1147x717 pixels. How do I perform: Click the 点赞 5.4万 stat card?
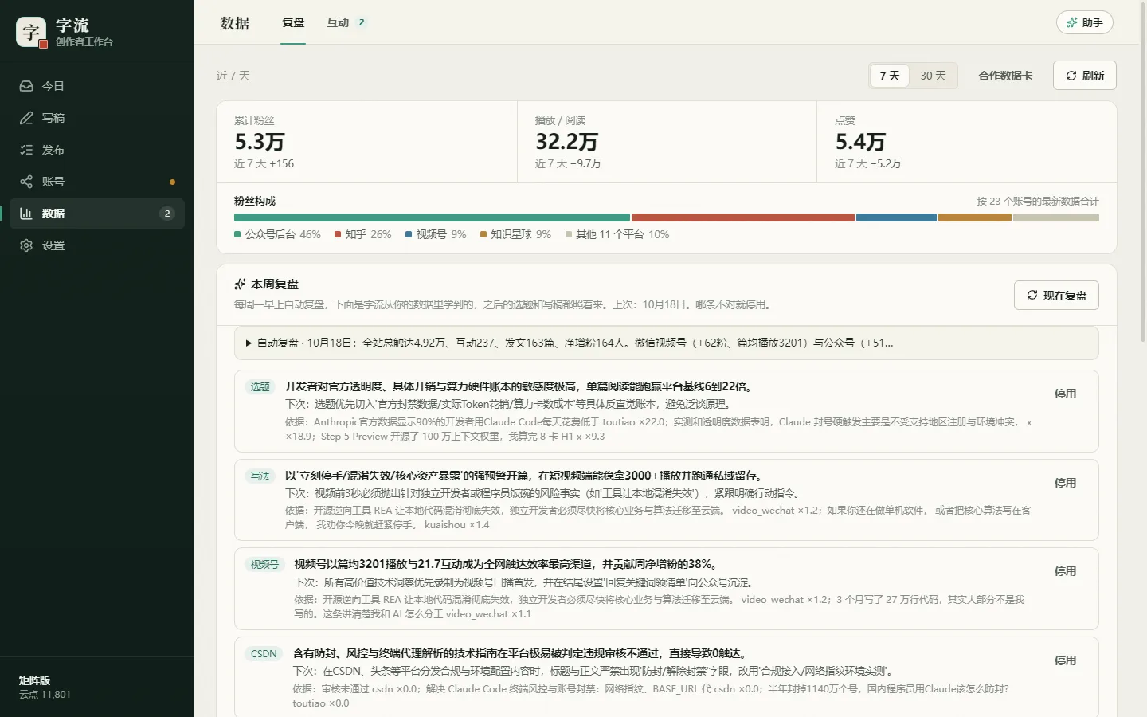(x=966, y=142)
